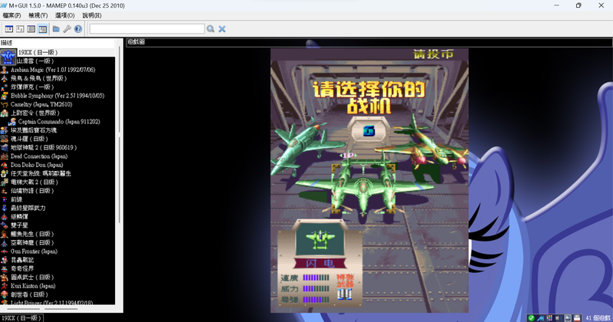
Task: Select 上尉密令 (世界版) entry
Action: (x=34, y=113)
